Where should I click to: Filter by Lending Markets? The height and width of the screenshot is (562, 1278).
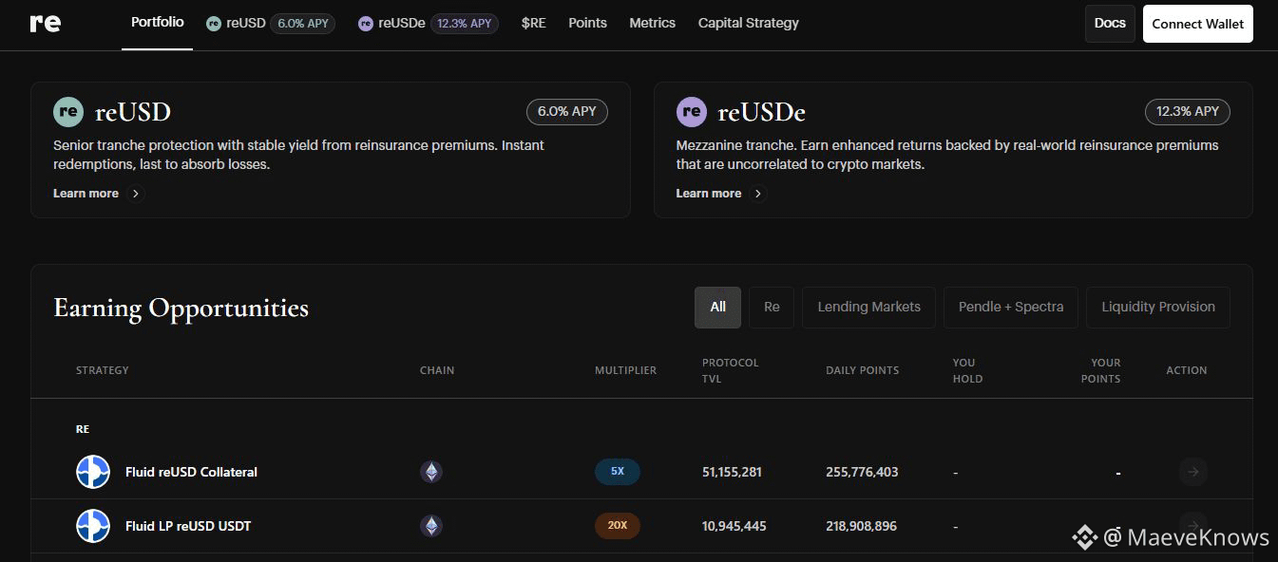click(x=868, y=308)
